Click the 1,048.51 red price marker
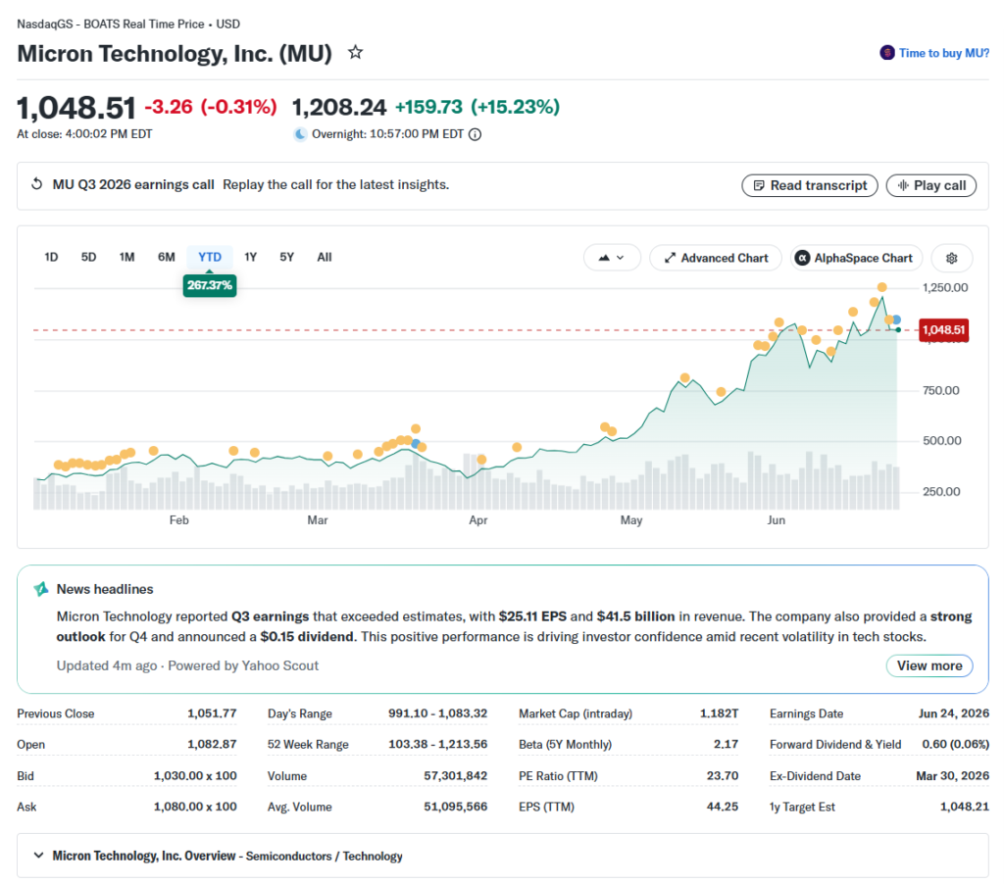The width and height of the screenshot is (1004, 884). coord(943,330)
